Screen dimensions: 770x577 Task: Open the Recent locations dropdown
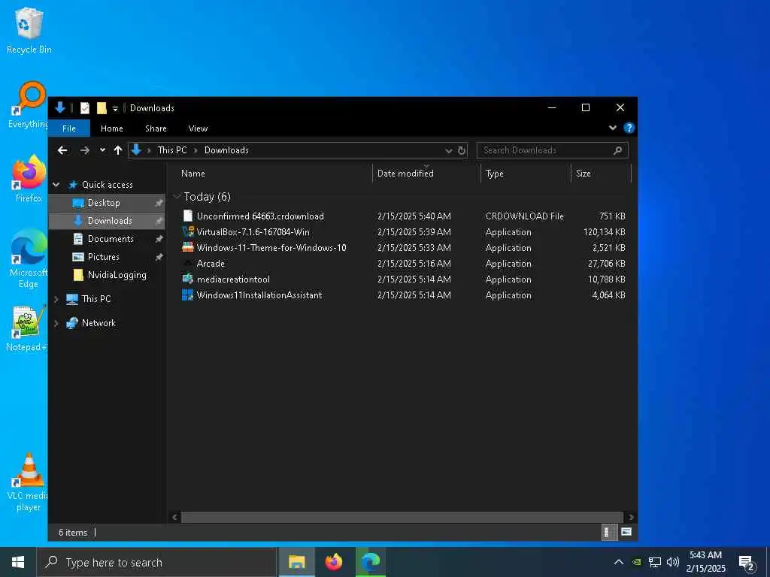click(102, 150)
